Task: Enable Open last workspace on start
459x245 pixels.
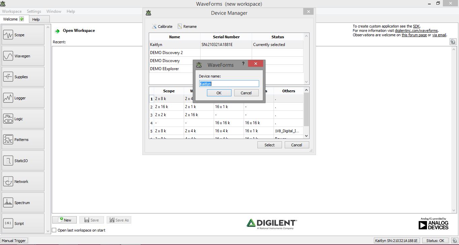Action: pos(54,230)
